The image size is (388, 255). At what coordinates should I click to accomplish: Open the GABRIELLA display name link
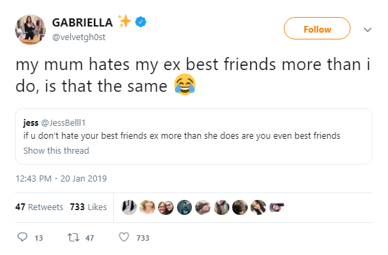coord(82,22)
